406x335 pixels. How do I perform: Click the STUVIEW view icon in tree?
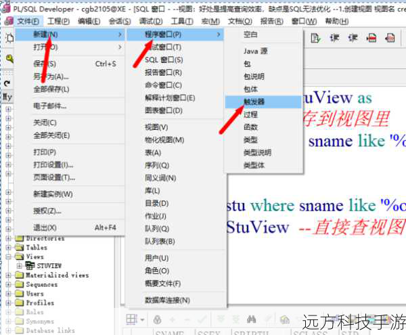30,265
